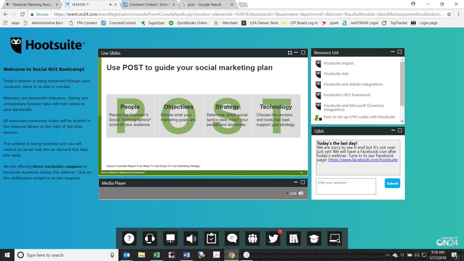The image size is (464, 261).
Task: Click the ON24 logo
Action: [447, 242]
